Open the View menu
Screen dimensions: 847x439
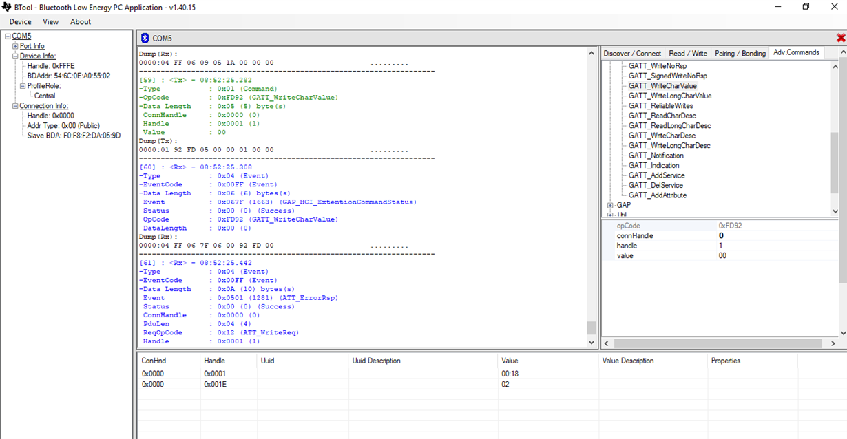click(x=51, y=21)
